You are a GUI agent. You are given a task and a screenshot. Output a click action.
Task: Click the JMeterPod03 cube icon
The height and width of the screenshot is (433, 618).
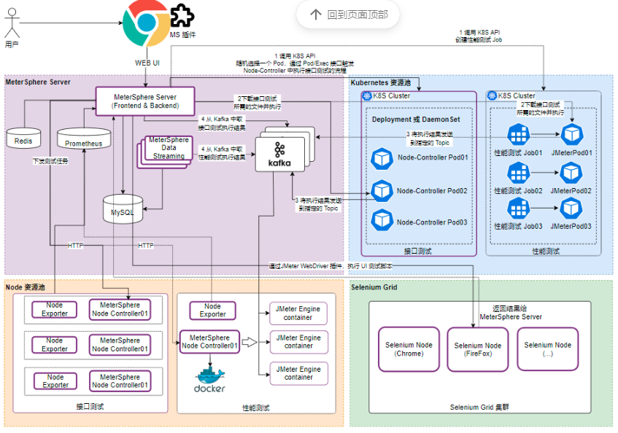point(571,208)
